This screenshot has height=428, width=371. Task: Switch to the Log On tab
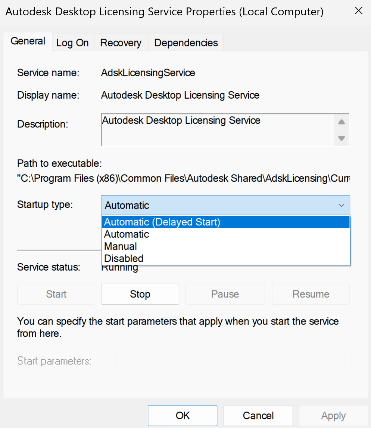click(72, 43)
